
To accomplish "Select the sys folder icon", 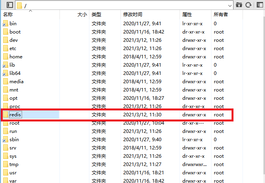I will tap(6, 156).
